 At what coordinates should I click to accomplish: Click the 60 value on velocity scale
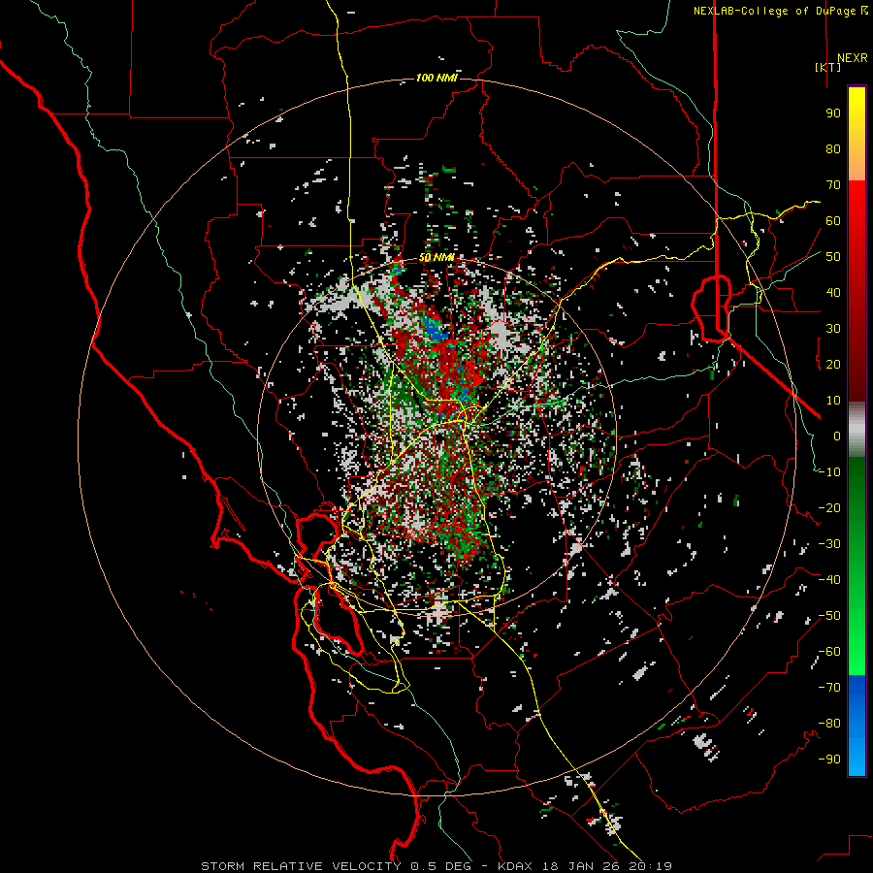tap(833, 220)
